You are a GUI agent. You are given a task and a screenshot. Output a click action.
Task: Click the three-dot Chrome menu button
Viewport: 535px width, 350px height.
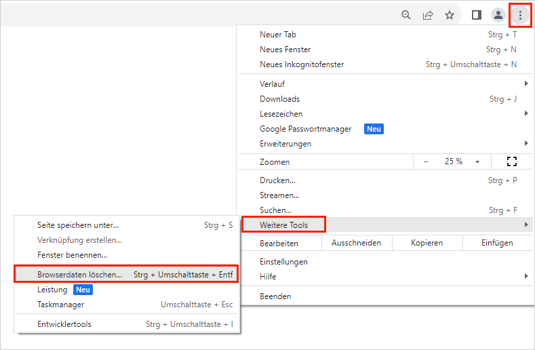[x=520, y=15]
